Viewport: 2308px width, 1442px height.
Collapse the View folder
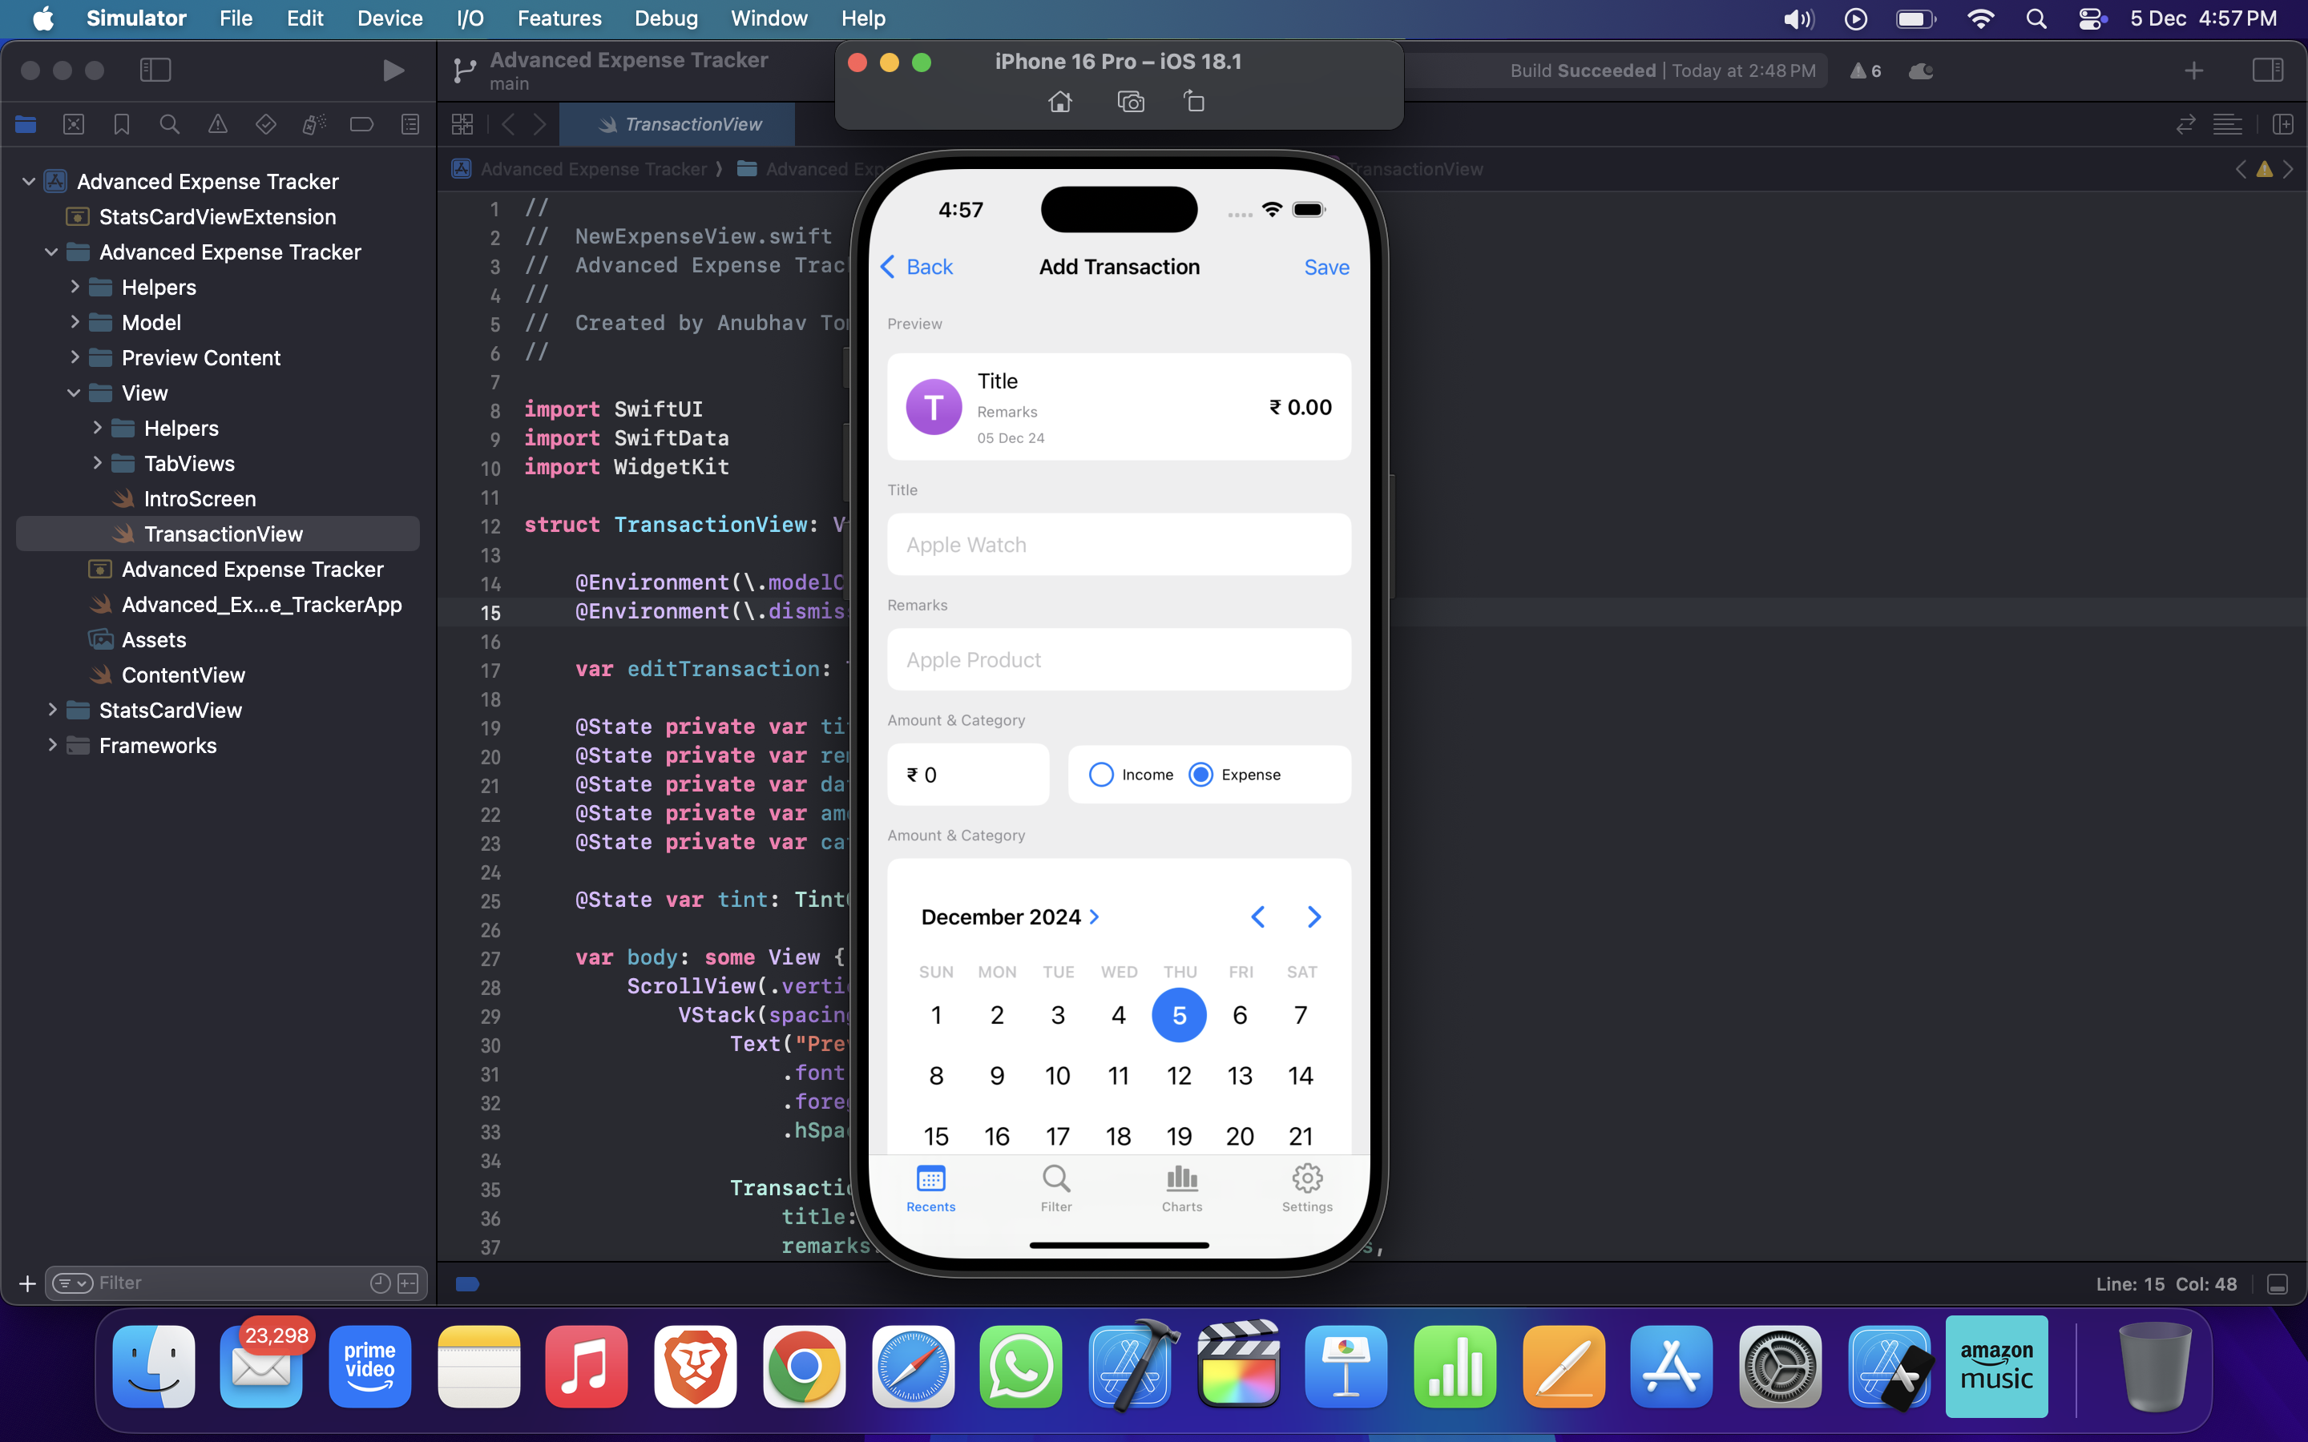(x=74, y=392)
